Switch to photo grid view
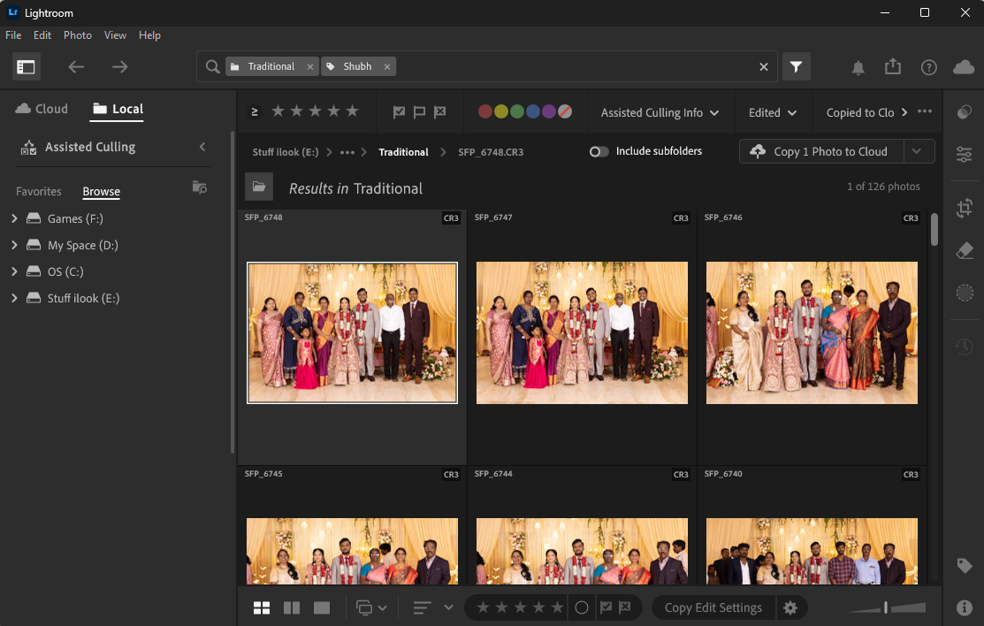Screen dimensions: 984x626 (x=262, y=607)
